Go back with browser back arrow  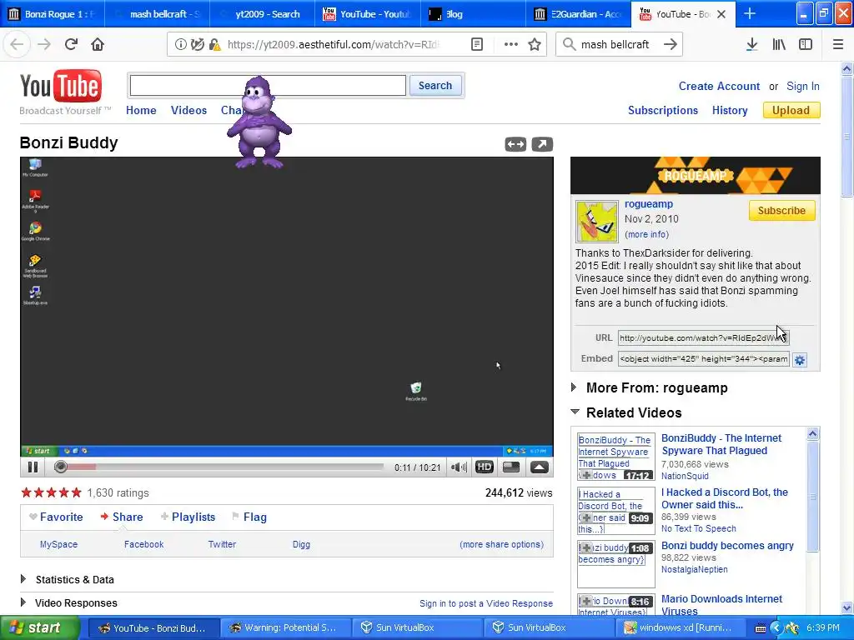coord(17,44)
